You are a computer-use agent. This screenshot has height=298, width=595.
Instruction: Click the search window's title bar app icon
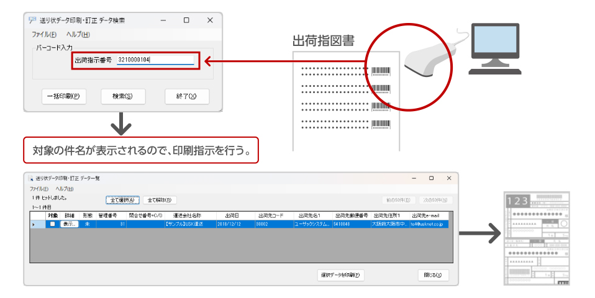(x=32, y=20)
